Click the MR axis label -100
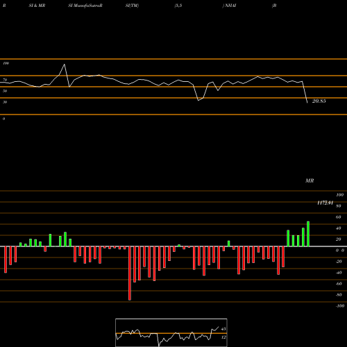347x347 pixels. pos(340,306)
